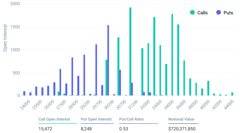Select the tallest put bar at 30250
This screenshot has height=133, width=240.
[108, 60]
